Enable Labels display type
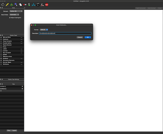Image resolution: width=163 pixels, height=134 pixels. tap(1, 49)
